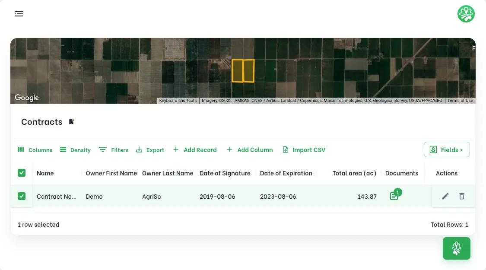The width and height of the screenshot is (486, 270).
Task: Click the 'Demo' first name cell
Action: click(94, 197)
